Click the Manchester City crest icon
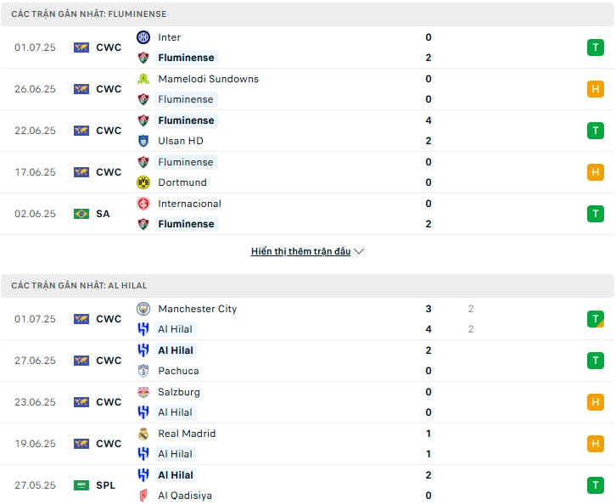The height and width of the screenshot is (504, 616). [x=143, y=309]
